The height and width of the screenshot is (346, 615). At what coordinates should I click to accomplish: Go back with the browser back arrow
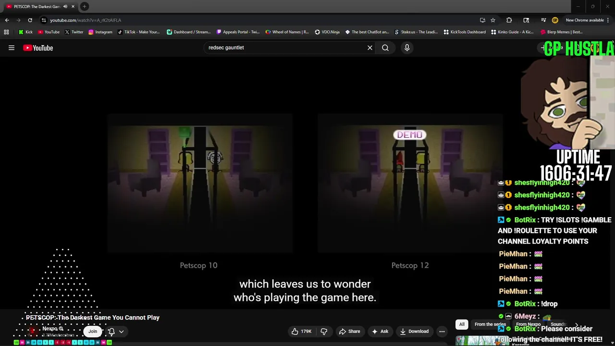[7, 20]
